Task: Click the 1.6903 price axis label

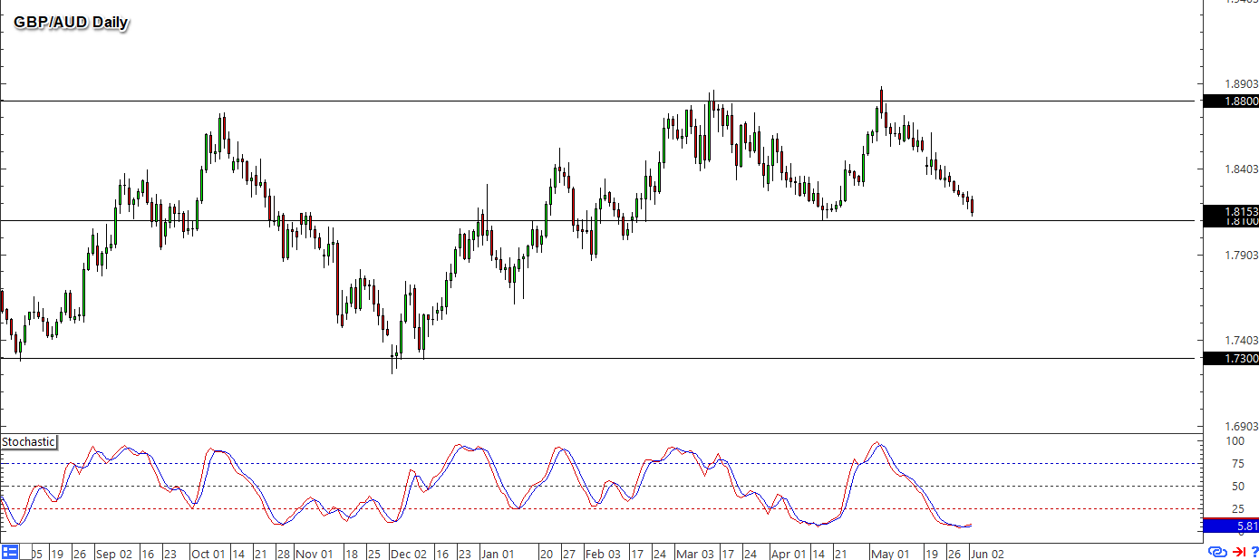Action: 1241,426
